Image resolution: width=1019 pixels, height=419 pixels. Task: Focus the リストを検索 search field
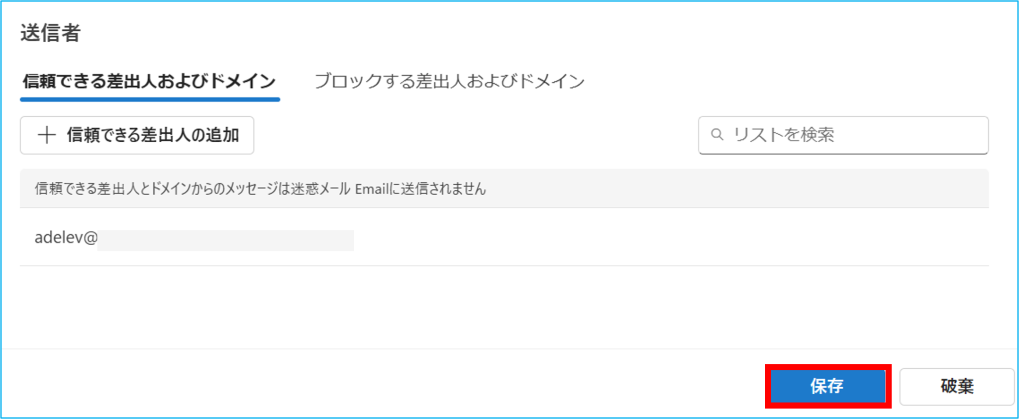843,135
